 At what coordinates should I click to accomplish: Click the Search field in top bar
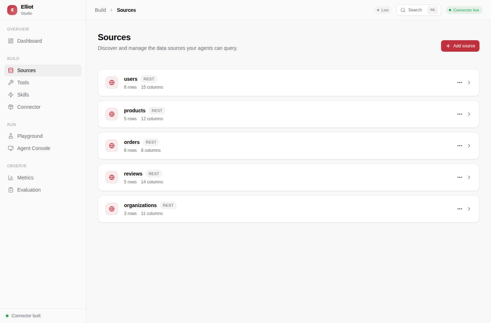tap(419, 10)
